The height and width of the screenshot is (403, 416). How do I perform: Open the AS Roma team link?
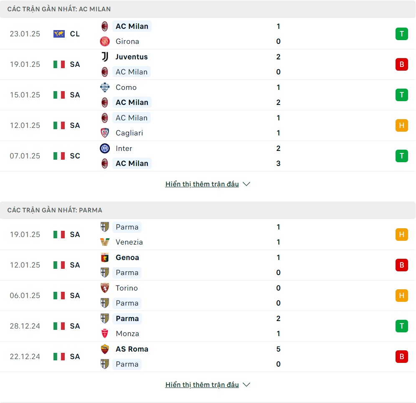pos(132,349)
